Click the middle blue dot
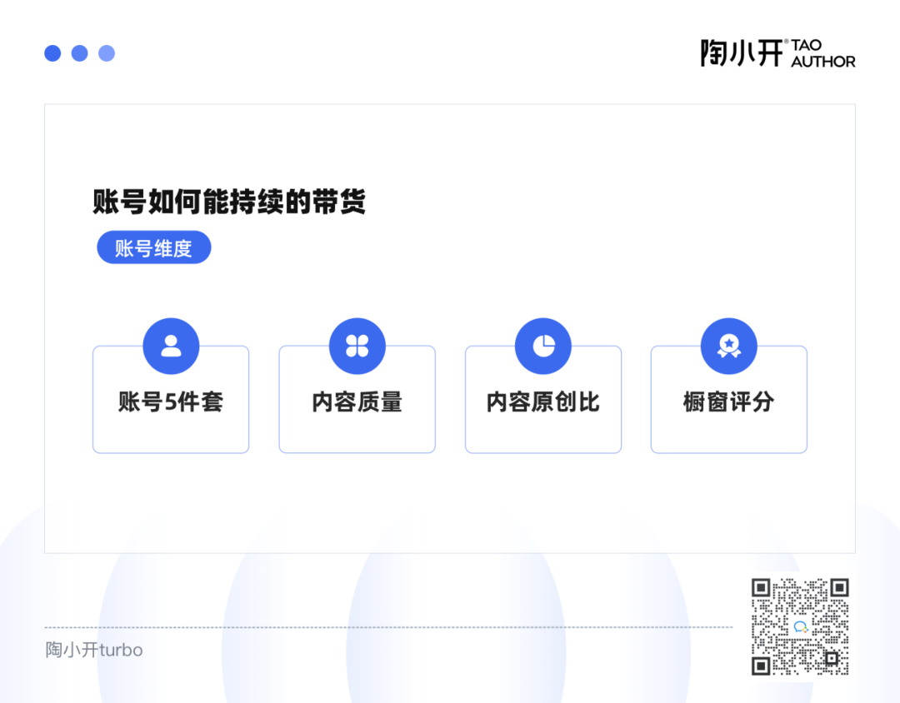900x703 pixels. click(x=80, y=53)
